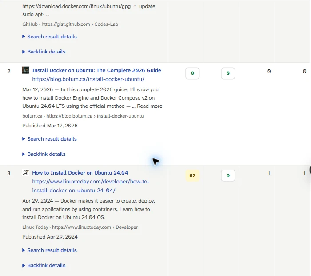Image resolution: width=311 pixels, height=276 pixels.
Task: Open 'Install Docker on Ubuntu: The Complete 2026 Guide' title
Action: 96,70
